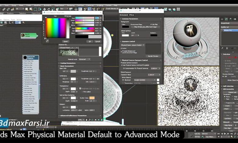The height and width of the screenshot is (143, 238).
Task: Click the Base Color gray swatch
Action: [x=73, y=71]
